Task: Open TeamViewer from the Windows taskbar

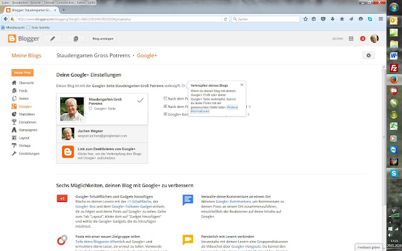Action: [x=394, y=149]
